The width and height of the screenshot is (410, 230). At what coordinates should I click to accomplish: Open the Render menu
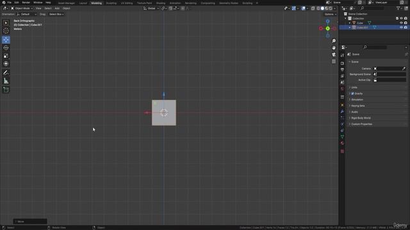[26, 3]
